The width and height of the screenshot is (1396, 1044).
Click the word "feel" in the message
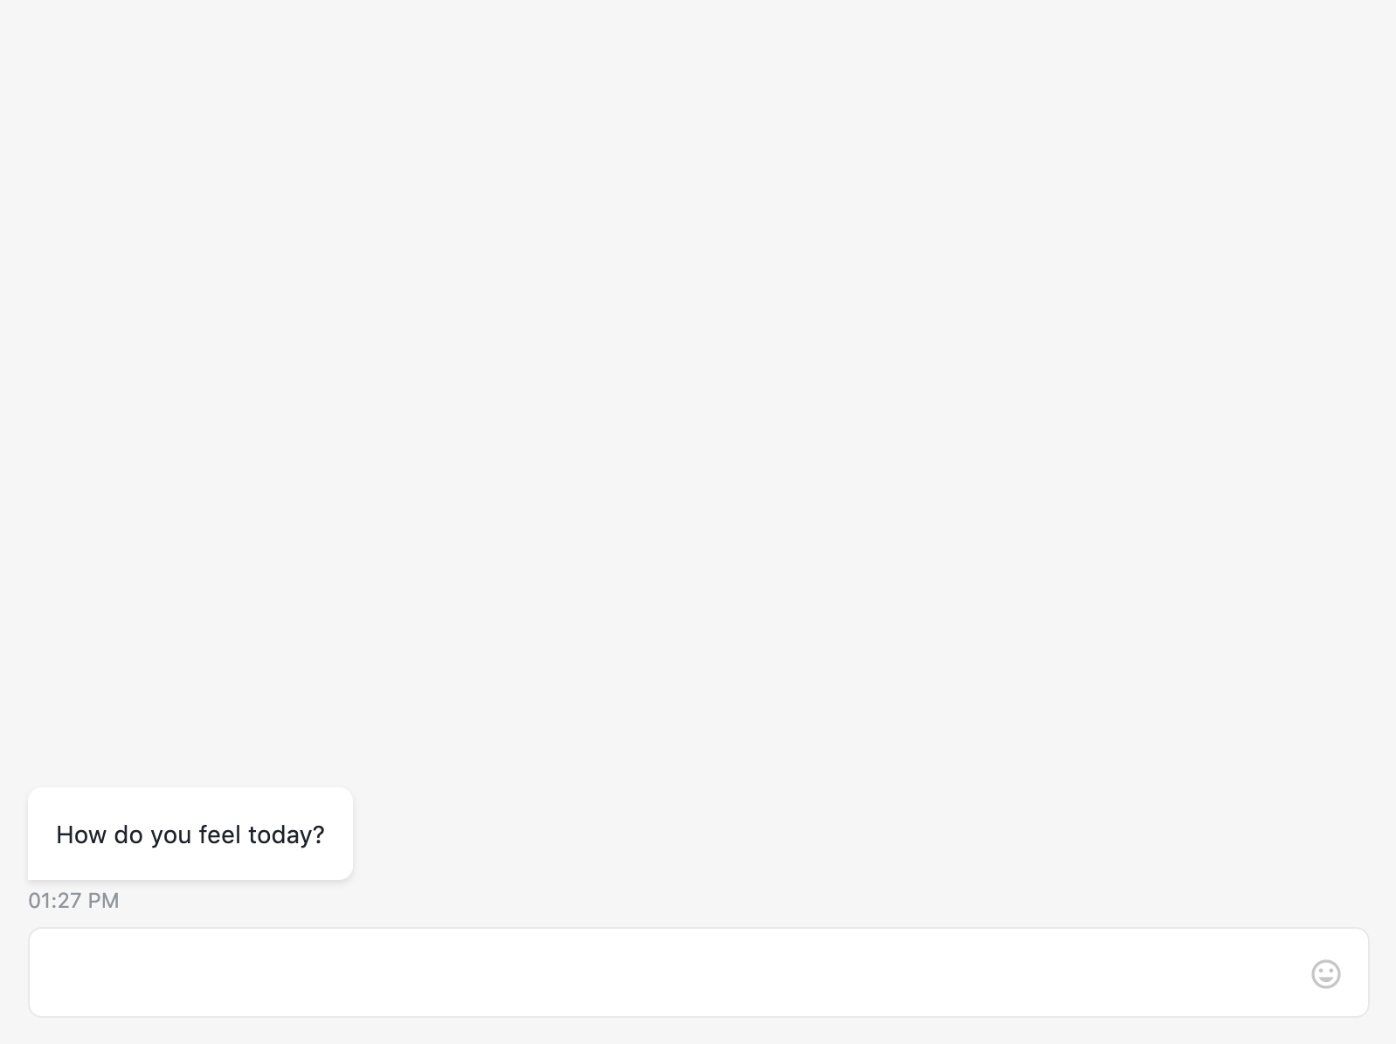219,835
